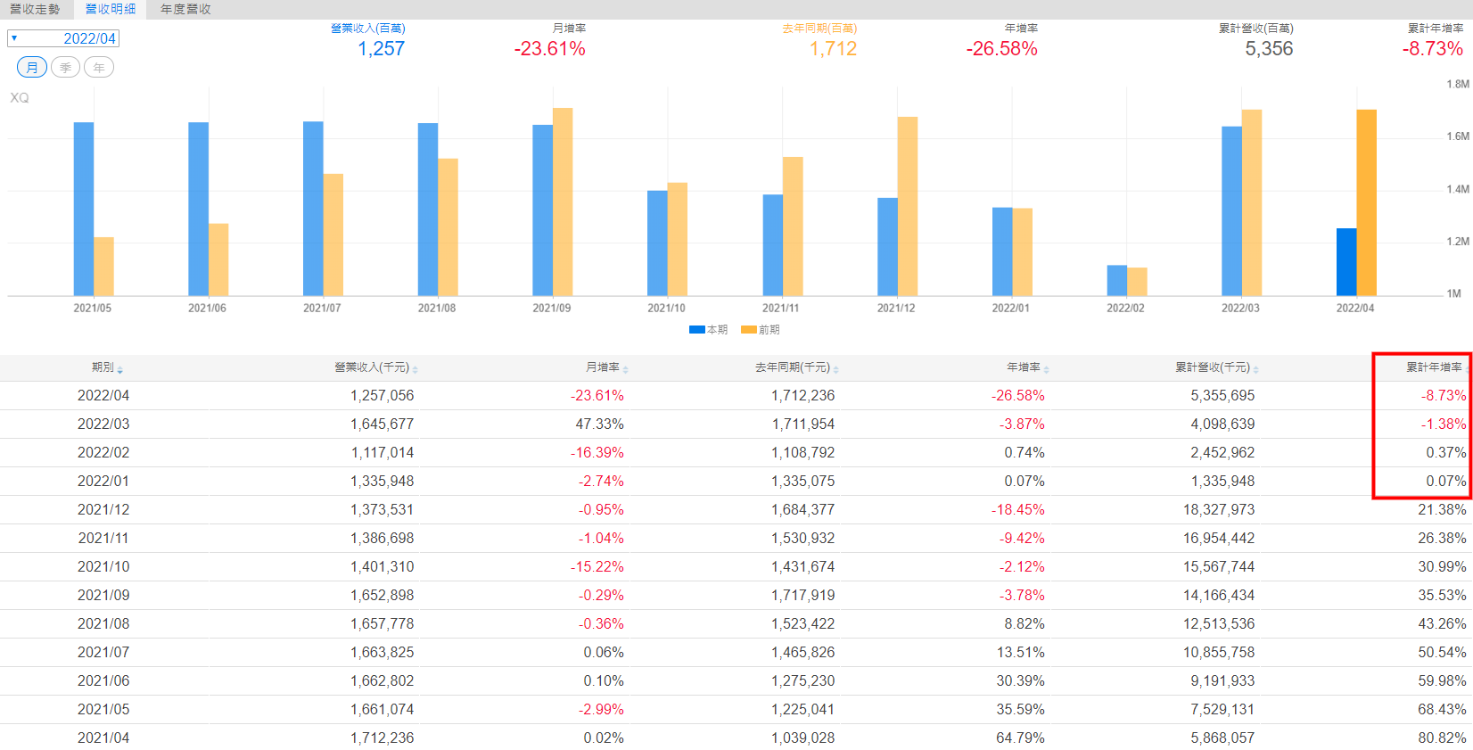Sort by 累計年增率 column header
The width and height of the screenshot is (1473, 750).
[1436, 367]
